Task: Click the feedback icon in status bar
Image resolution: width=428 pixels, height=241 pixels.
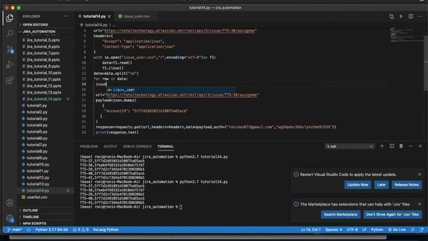Action: (413, 230)
